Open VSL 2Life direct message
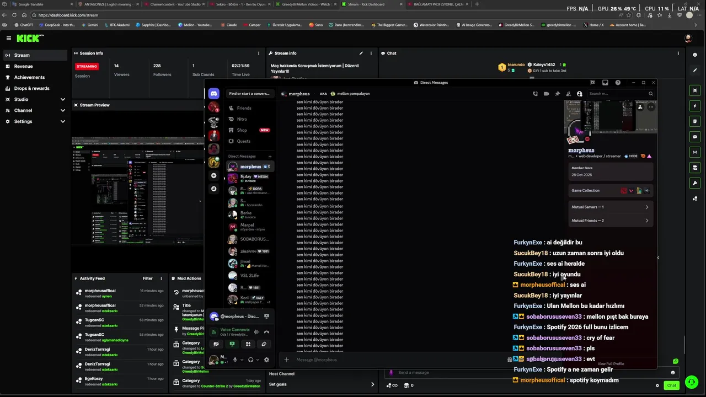The width and height of the screenshot is (706, 397). tap(250, 275)
